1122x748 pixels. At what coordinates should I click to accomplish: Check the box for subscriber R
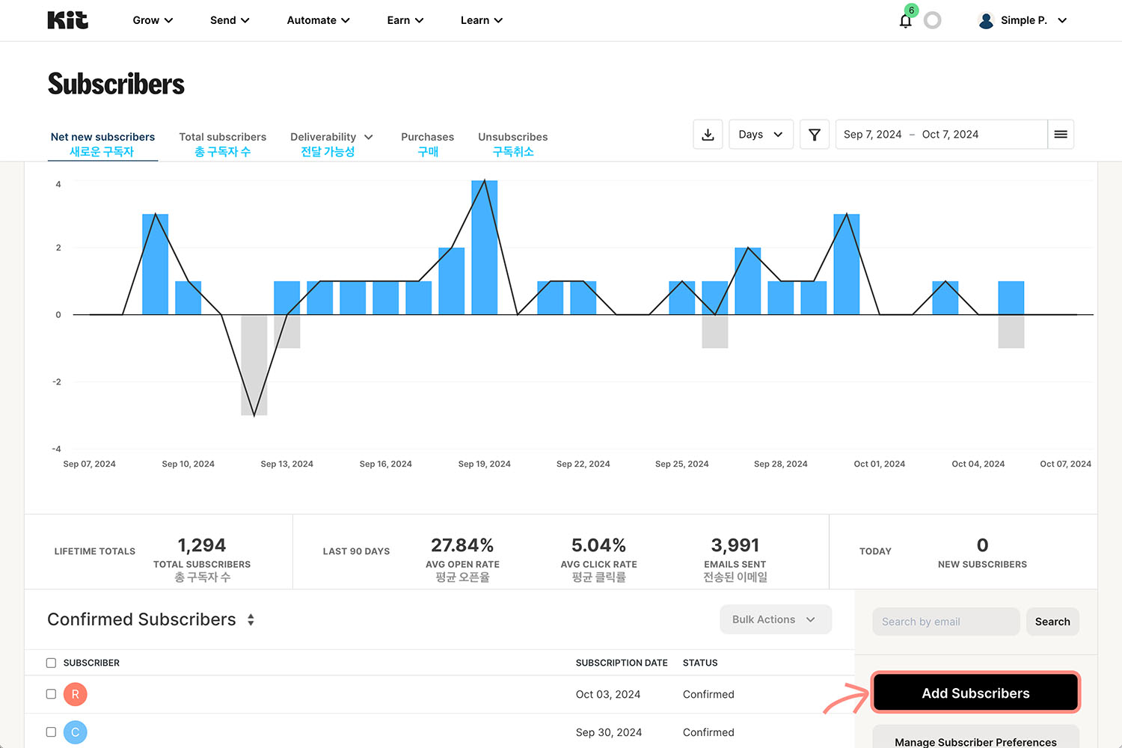pos(51,694)
